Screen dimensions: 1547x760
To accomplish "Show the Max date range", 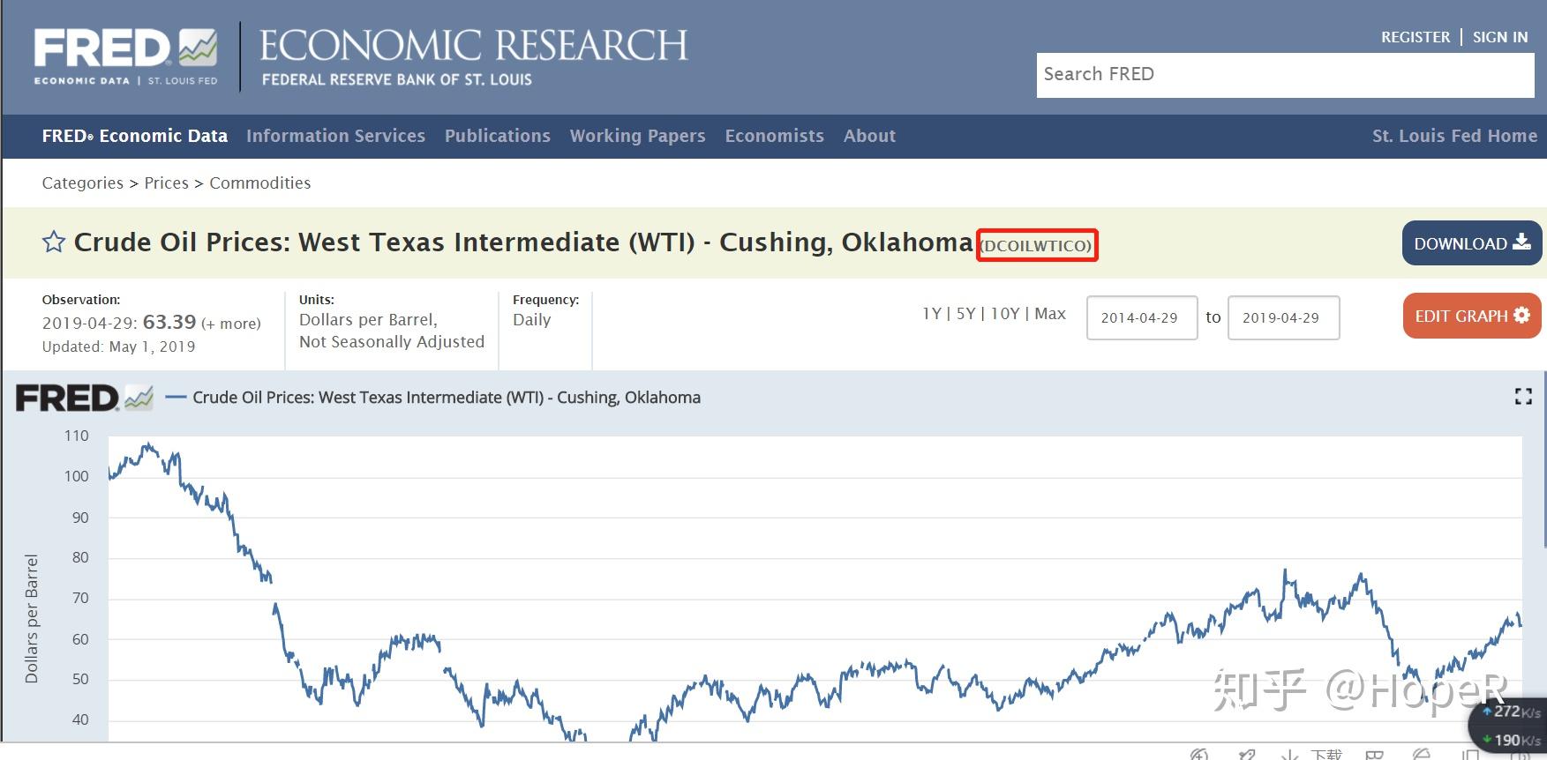I will [x=1050, y=314].
